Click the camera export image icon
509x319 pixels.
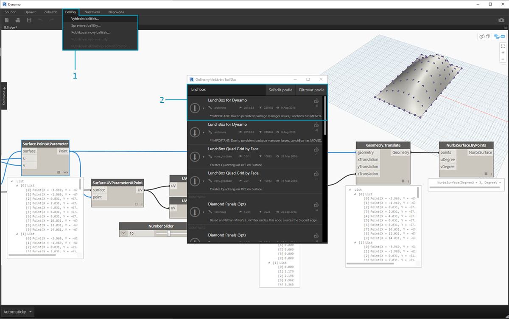click(501, 20)
